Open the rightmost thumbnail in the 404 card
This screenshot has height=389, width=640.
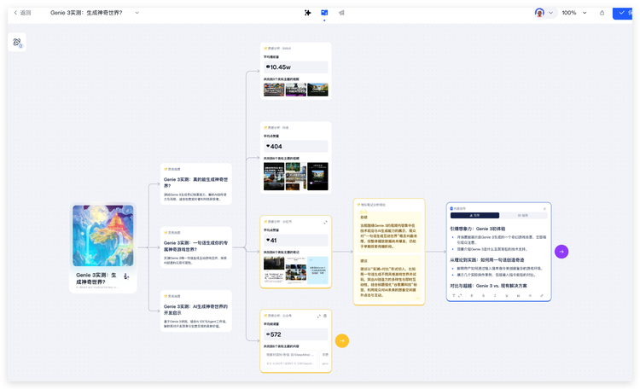(317, 177)
